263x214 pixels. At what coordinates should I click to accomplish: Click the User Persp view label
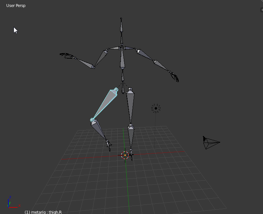point(16,5)
